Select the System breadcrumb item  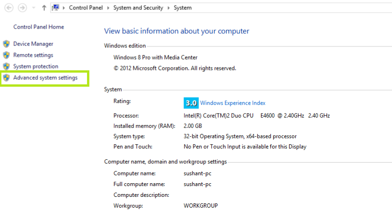(183, 8)
